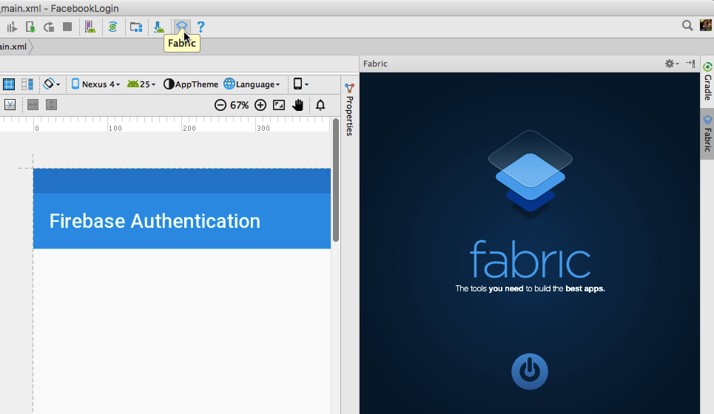The width and height of the screenshot is (714, 414).
Task: Open the API 25 version dropdown
Action: [x=141, y=84]
